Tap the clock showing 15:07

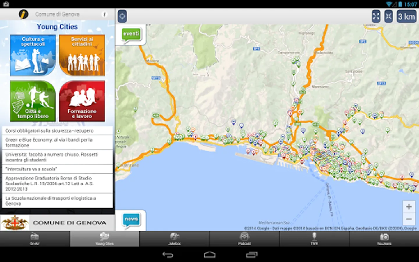pos(411,4)
